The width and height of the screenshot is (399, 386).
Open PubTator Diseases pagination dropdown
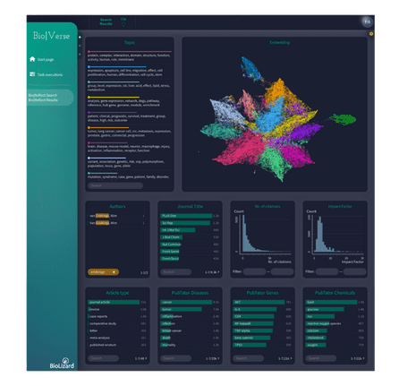(x=213, y=358)
